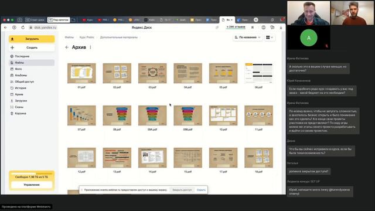
Task: Click the downloads arrow icon in toolbar
Action: tap(281, 28)
